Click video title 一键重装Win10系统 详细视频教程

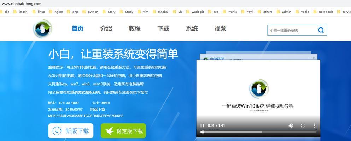(258, 106)
